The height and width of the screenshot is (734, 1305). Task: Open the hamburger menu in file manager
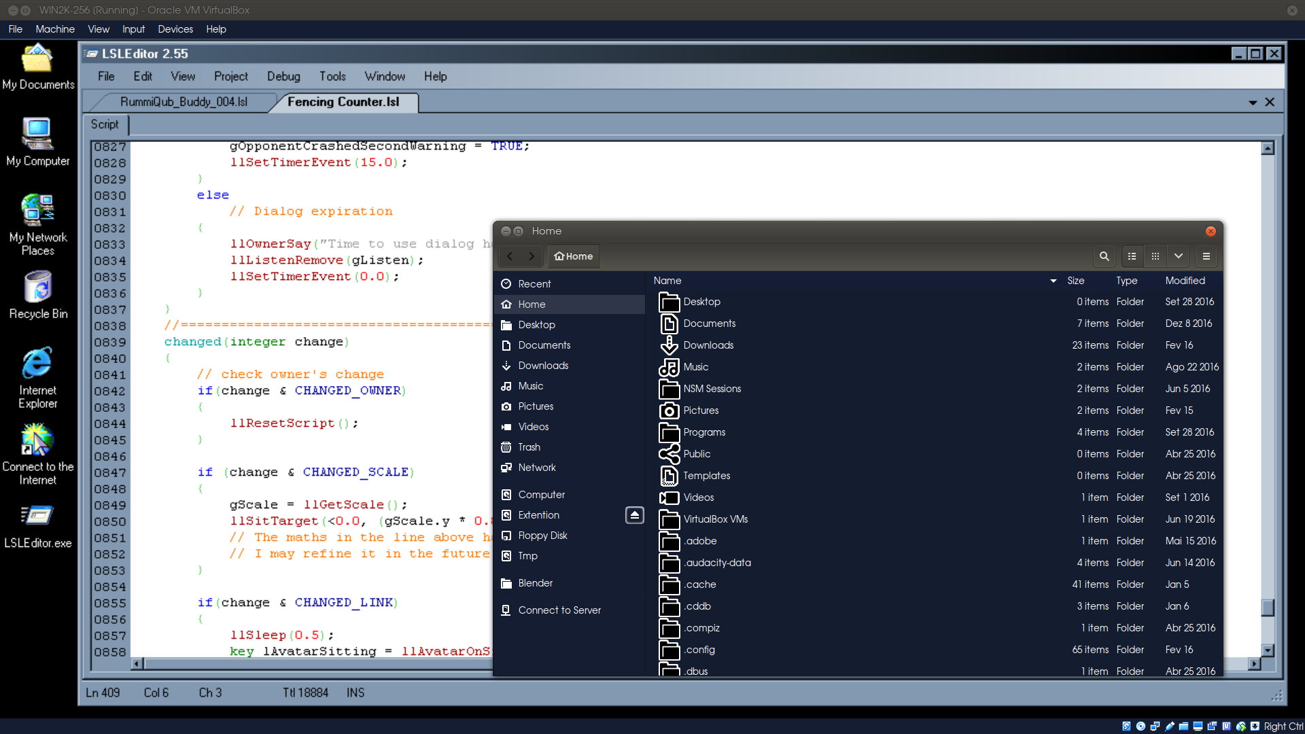pos(1206,256)
